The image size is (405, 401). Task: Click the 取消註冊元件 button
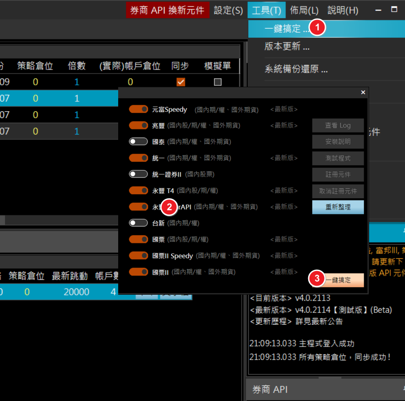click(x=338, y=191)
